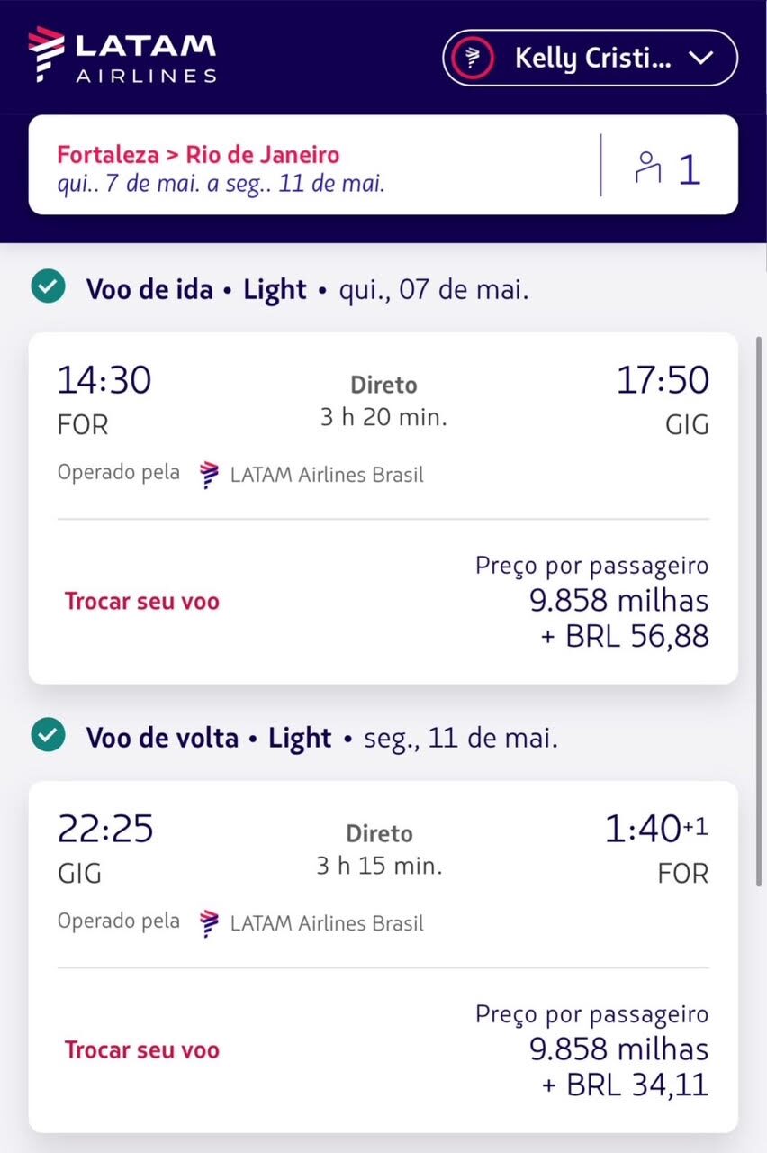Click Trocar seu voo for the return flight
Screen dimensions: 767x1153
(142, 1049)
